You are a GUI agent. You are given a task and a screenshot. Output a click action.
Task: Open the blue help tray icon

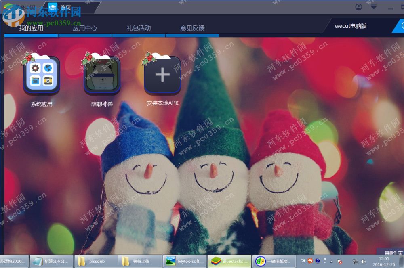[x=318, y=261]
